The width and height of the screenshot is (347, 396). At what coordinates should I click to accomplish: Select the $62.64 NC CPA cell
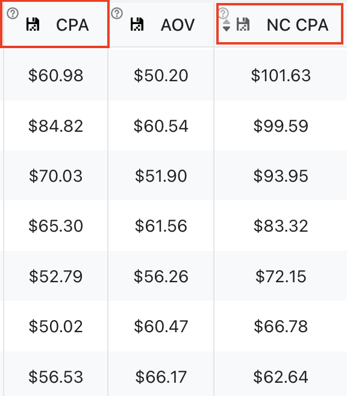pyautogui.click(x=281, y=376)
